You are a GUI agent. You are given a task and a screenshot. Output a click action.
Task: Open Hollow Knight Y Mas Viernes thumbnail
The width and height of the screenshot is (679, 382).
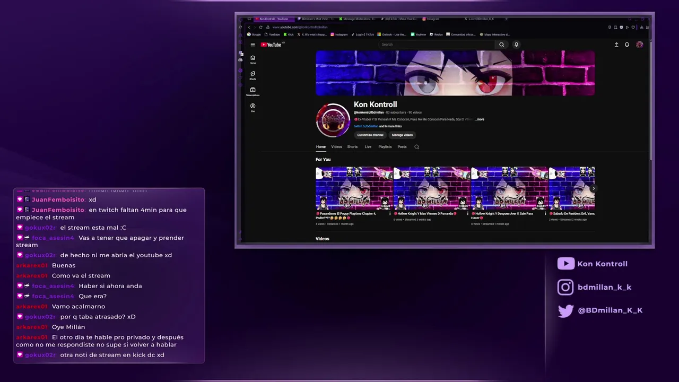431,188
